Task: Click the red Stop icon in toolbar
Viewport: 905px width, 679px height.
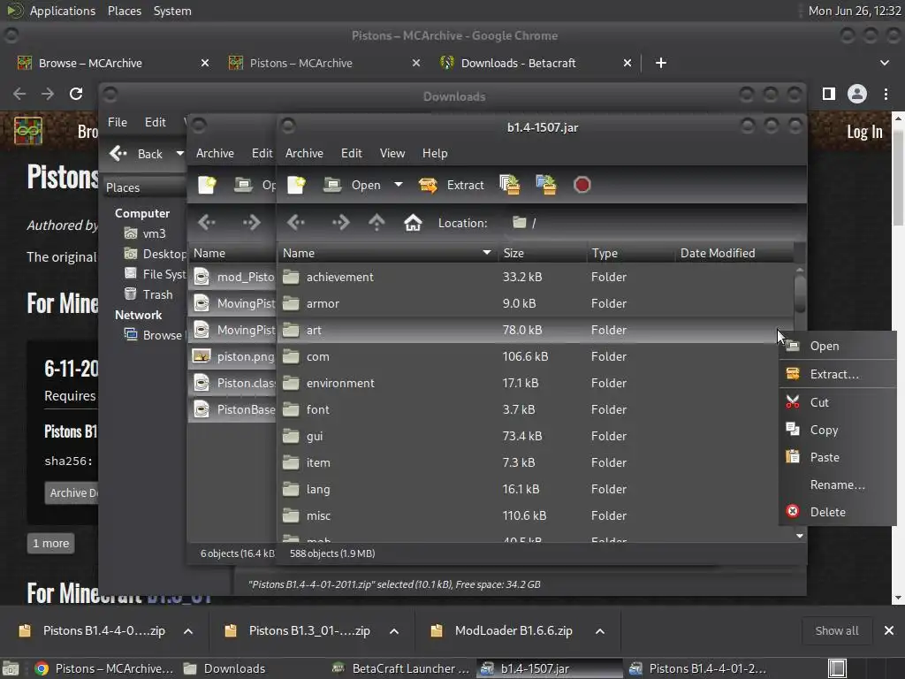Action: tap(582, 185)
